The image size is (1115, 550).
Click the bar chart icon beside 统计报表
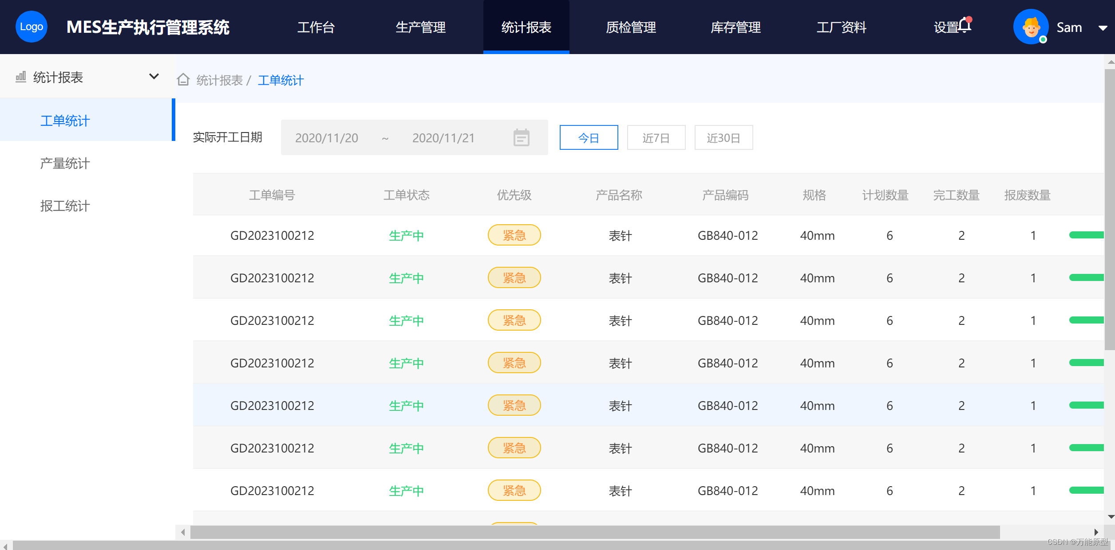(x=21, y=77)
